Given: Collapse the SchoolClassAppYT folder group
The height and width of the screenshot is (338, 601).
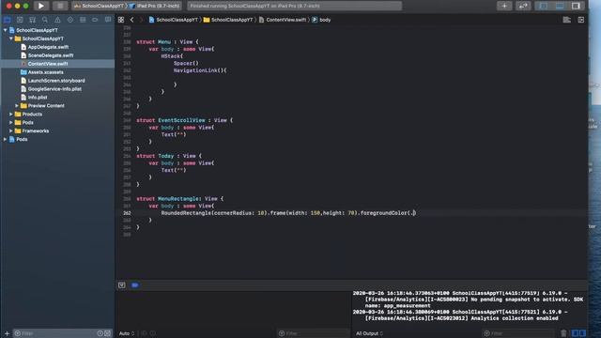Looking at the screenshot, I should point(11,38).
